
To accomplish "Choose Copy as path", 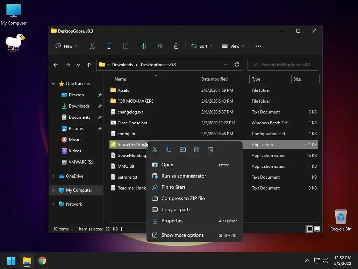I will point(194,209).
